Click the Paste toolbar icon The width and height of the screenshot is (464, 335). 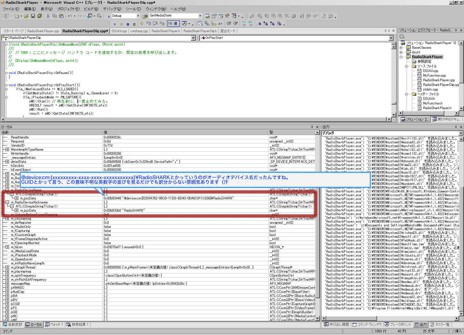(61, 16)
